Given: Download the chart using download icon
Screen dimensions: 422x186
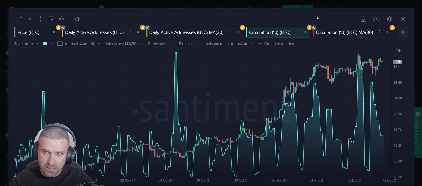Looking at the screenshot, I should click(x=363, y=19).
